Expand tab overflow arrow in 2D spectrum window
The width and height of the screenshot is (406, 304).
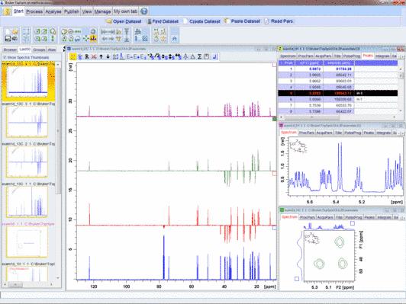click(x=402, y=218)
